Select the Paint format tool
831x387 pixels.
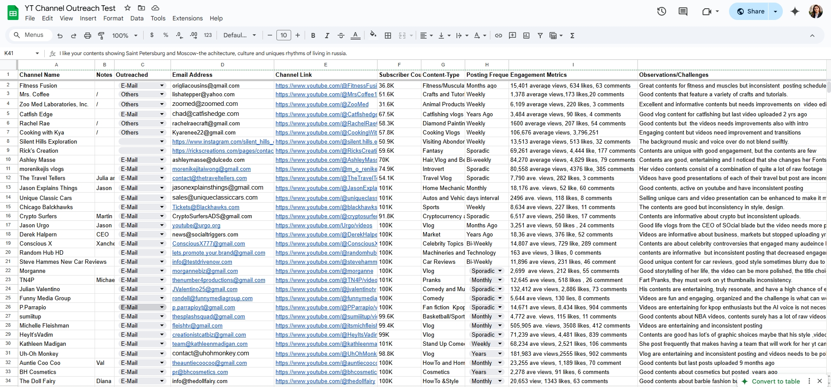pos(101,36)
